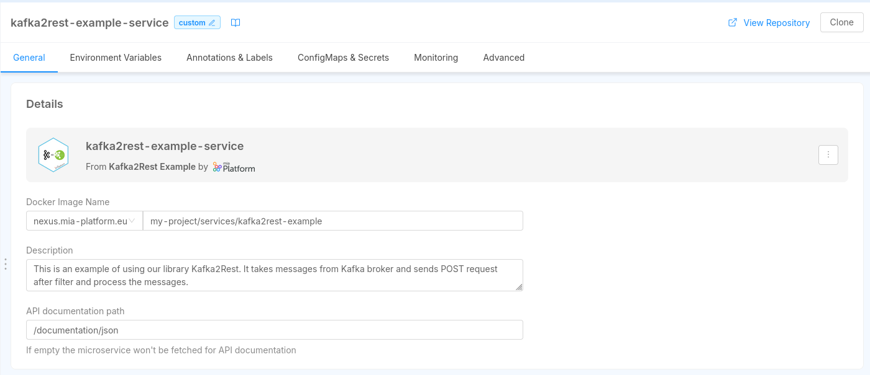The image size is (870, 375).
Task: Click the Kafka2Rest Example template name
Action: point(152,167)
